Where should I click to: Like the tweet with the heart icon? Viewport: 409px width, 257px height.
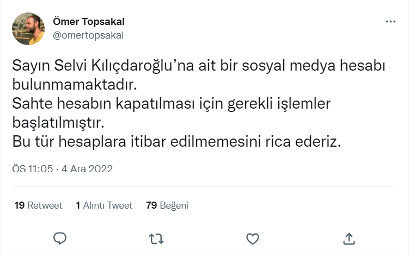[252, 239]
